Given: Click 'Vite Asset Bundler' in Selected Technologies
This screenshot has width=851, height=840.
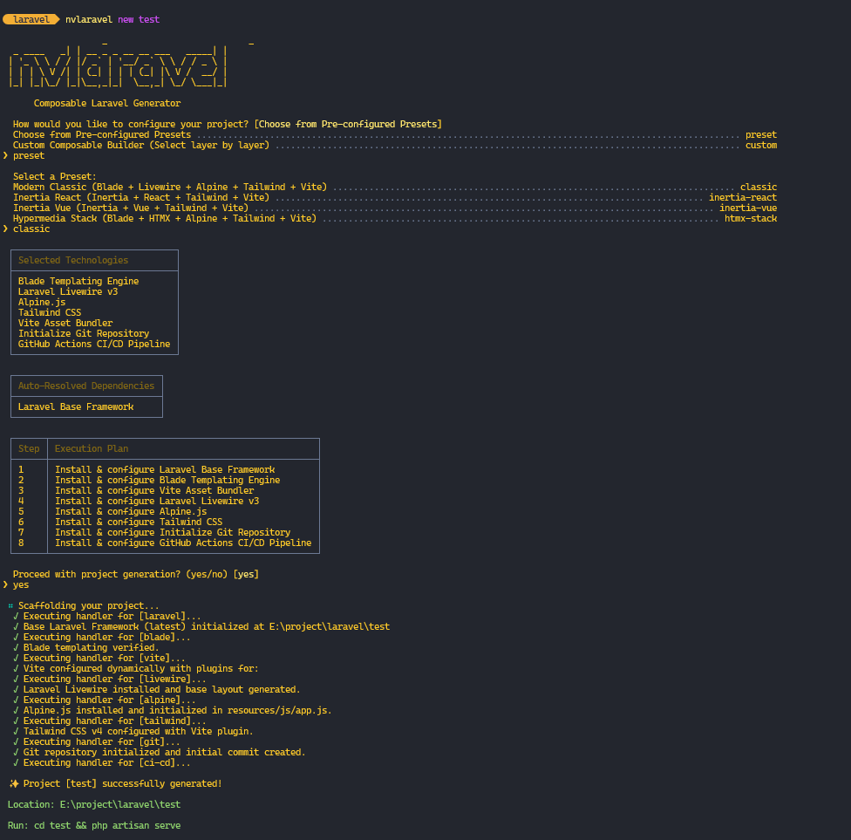Looking at the screenshot, I should pyautogui.click(x=65, y=323).
